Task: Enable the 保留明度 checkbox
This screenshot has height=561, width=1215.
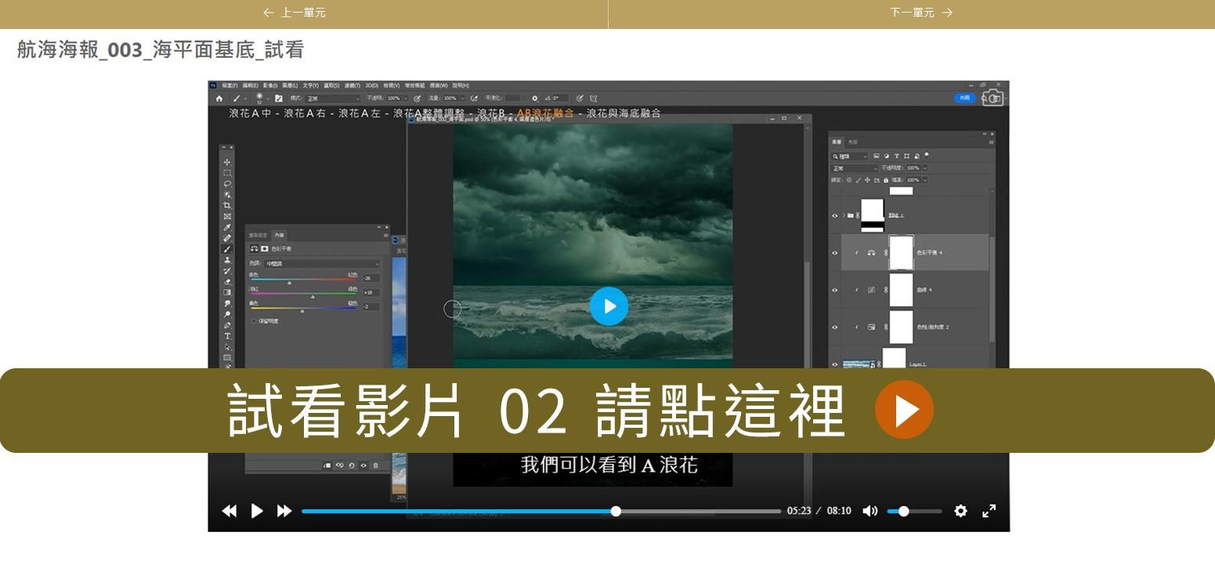Action: coord(254,321)
